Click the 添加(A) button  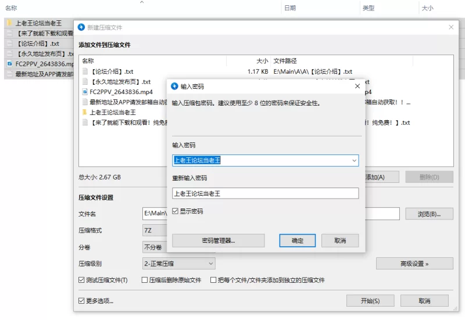pos(382,177)
